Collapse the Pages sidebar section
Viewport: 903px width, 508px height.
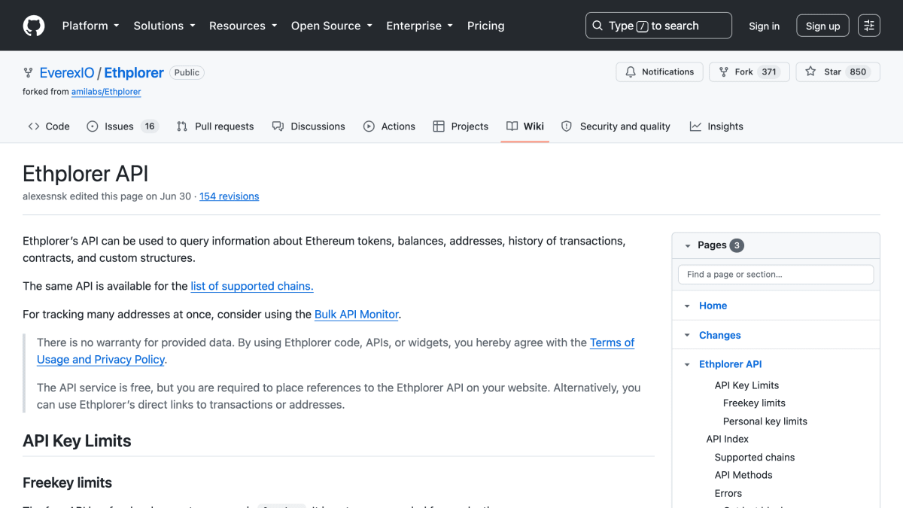(687, 245)
